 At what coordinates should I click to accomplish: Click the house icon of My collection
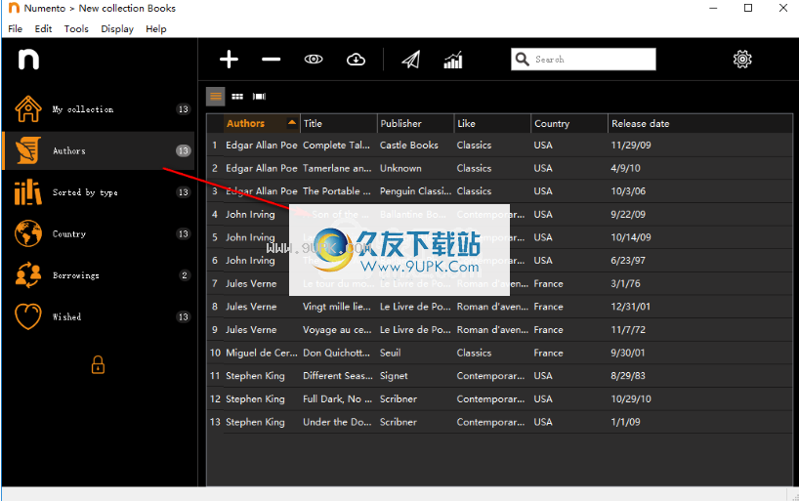pyautogui.click(x=28, y=109)
